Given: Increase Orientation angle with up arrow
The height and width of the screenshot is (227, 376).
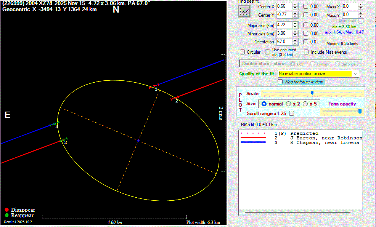Looking at the screenshot, I should click(x=295, y=40).
